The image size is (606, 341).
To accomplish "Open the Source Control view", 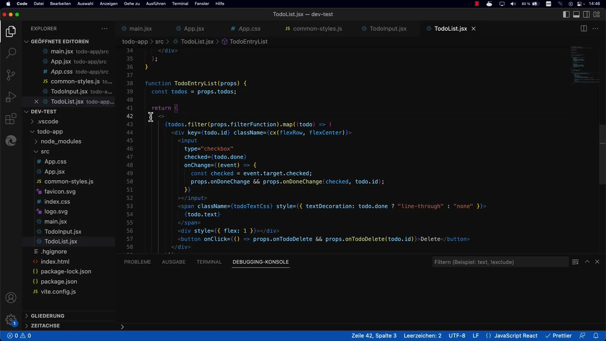I will [11, 75].
